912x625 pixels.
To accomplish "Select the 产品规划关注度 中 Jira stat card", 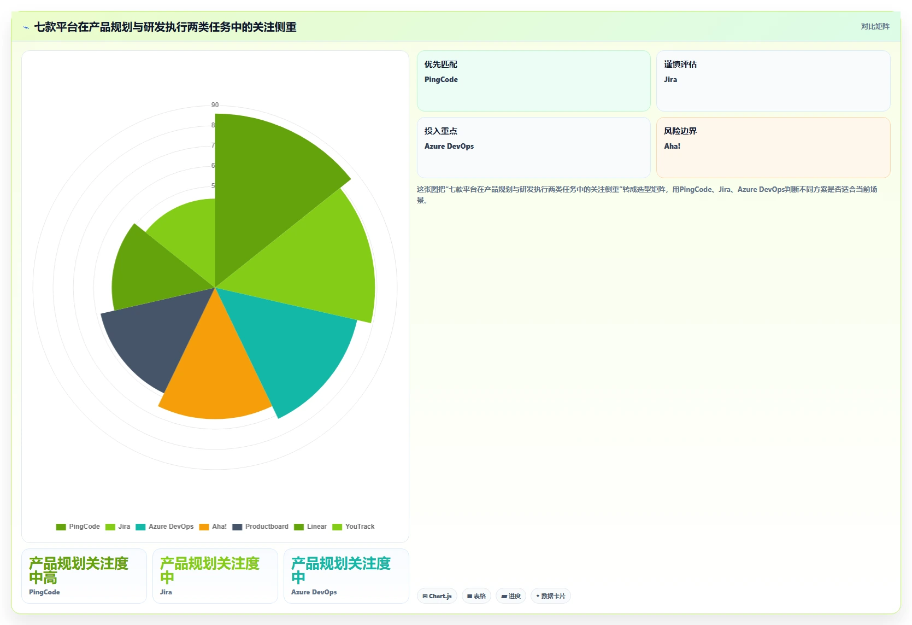I will tap(215, 576).
